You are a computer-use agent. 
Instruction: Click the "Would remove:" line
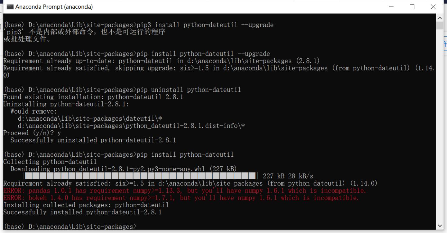coord(34,111)
